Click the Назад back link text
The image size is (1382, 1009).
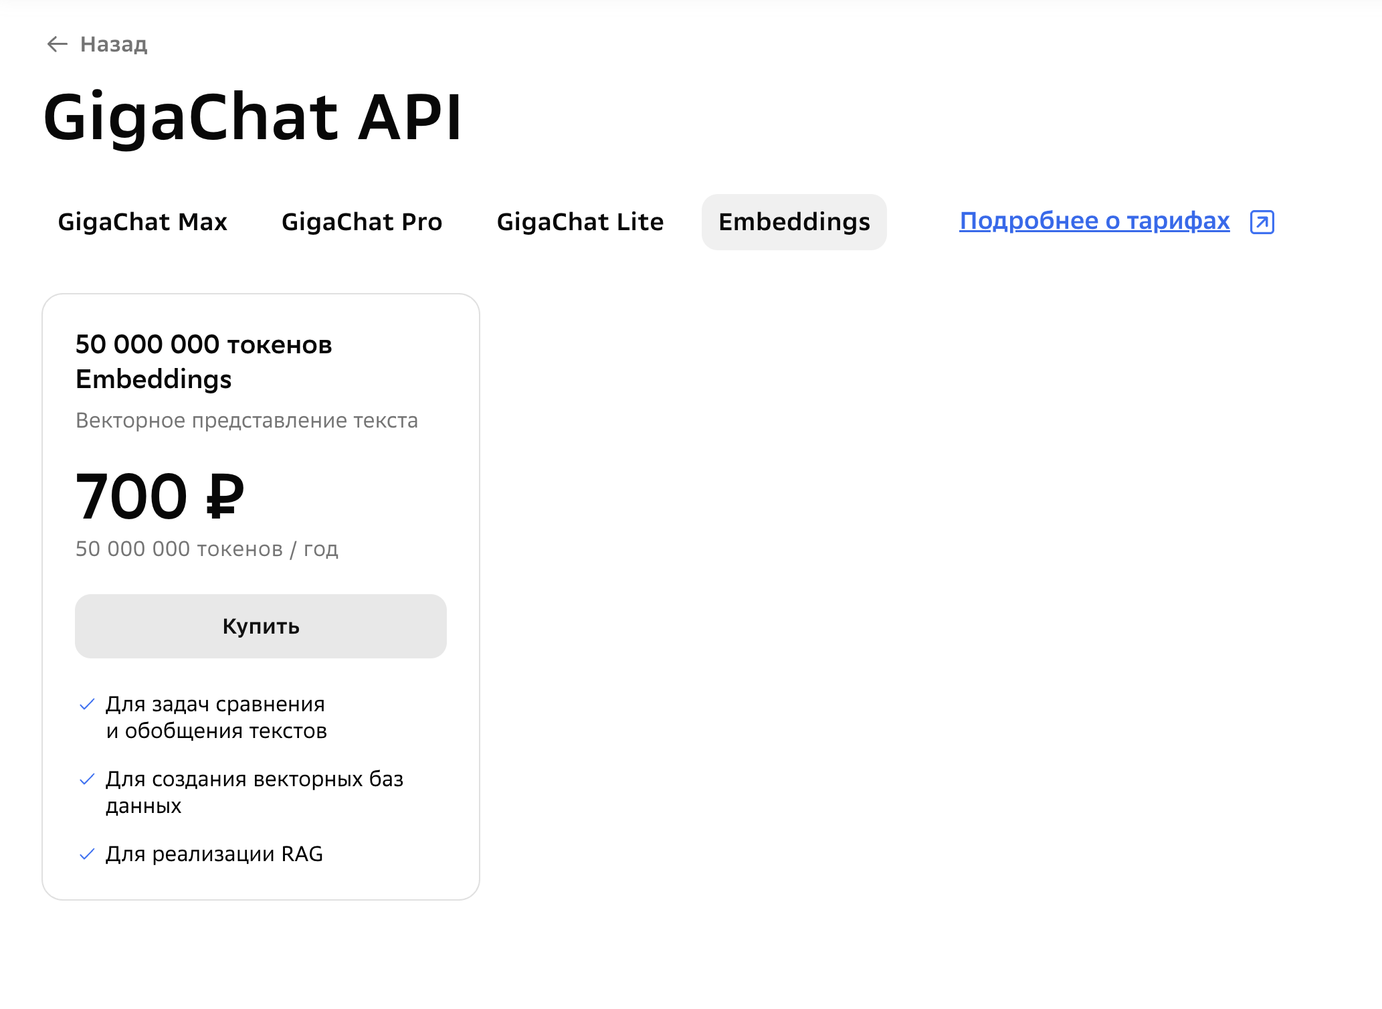pos(114,44)
